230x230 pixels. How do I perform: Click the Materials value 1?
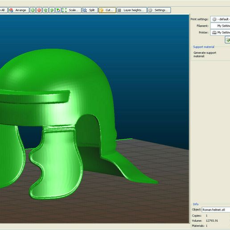click(206, 226)
